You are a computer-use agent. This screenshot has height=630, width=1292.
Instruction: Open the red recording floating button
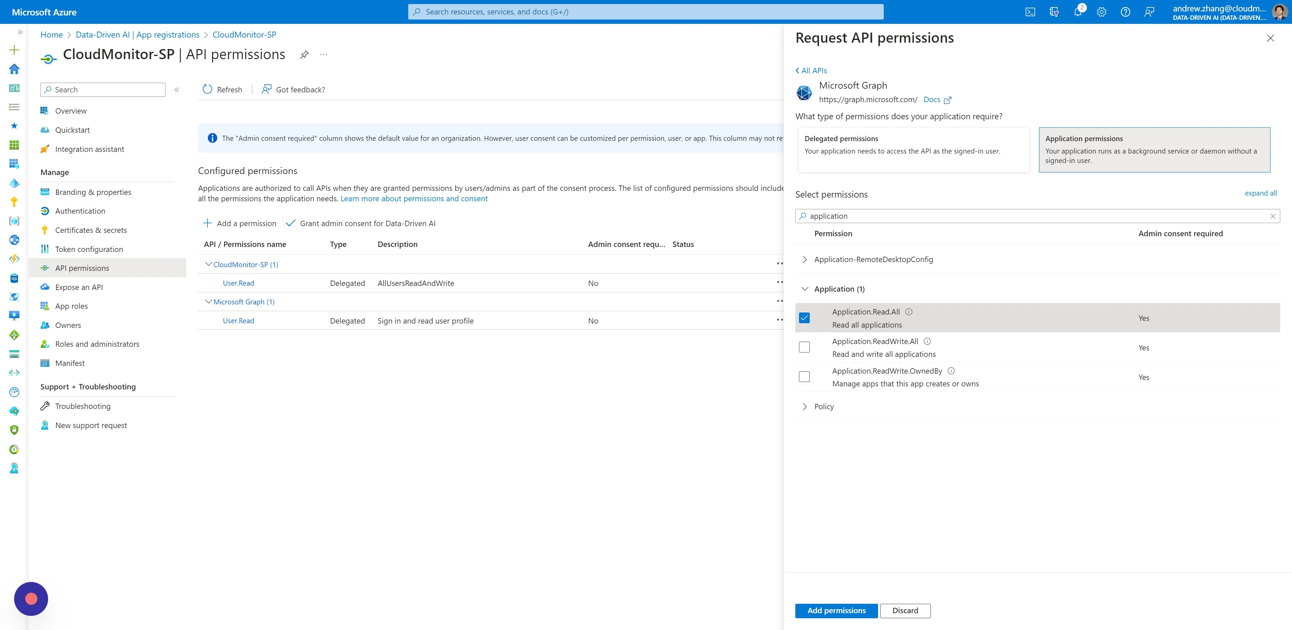[x=31, y=598]
